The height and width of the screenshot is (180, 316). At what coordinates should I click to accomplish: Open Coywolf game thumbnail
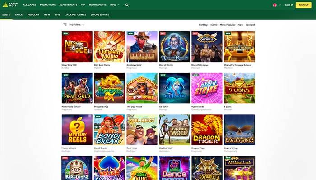click(x=207, y=168)
